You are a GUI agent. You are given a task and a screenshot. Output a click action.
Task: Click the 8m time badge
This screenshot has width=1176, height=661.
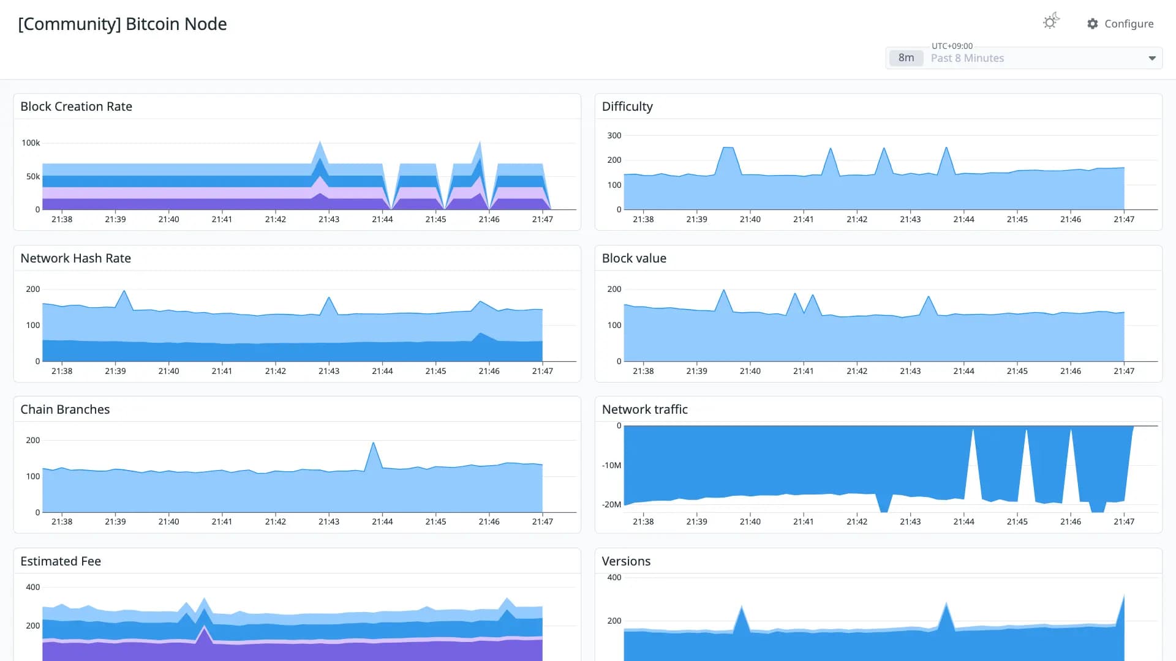906,58
